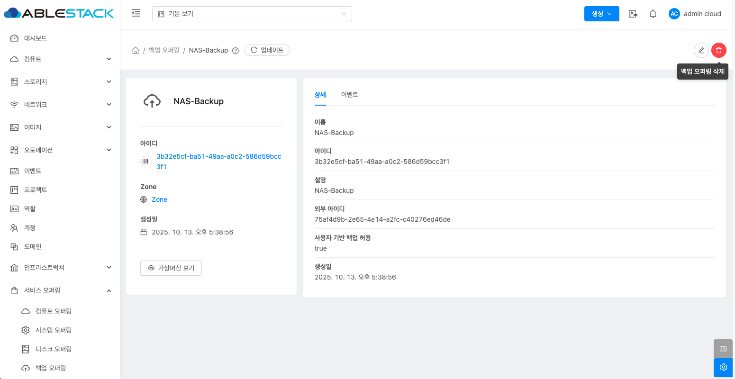Open the 기본 보기 view dropdown
Image resolution: width=735 pixels, height=379 pixels.
tap(252, 14)
